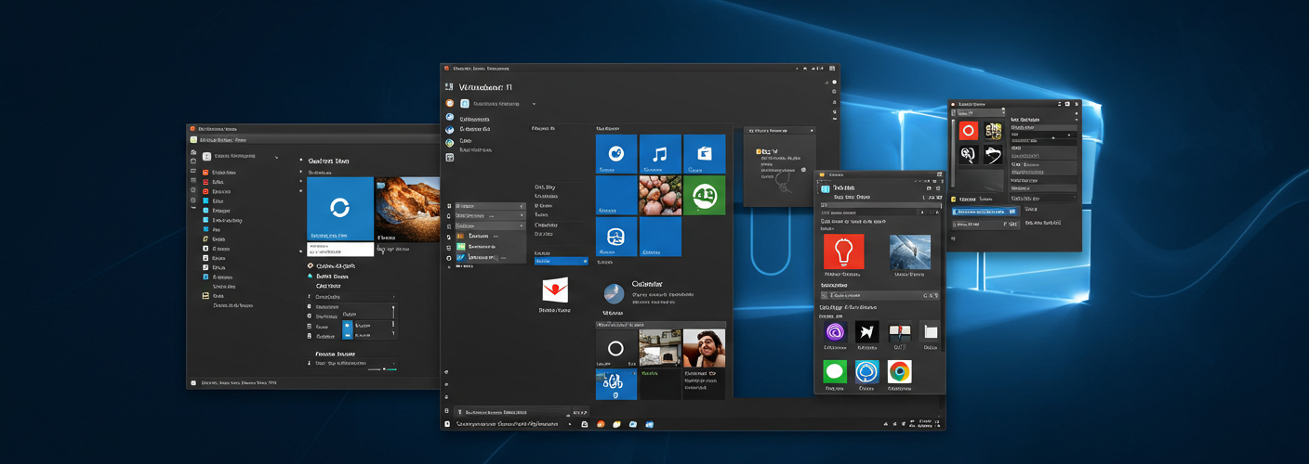Launch the Chrome icon
This screenshot has height=464, width=1309.
pyautogui.click(x=899, y=372)
